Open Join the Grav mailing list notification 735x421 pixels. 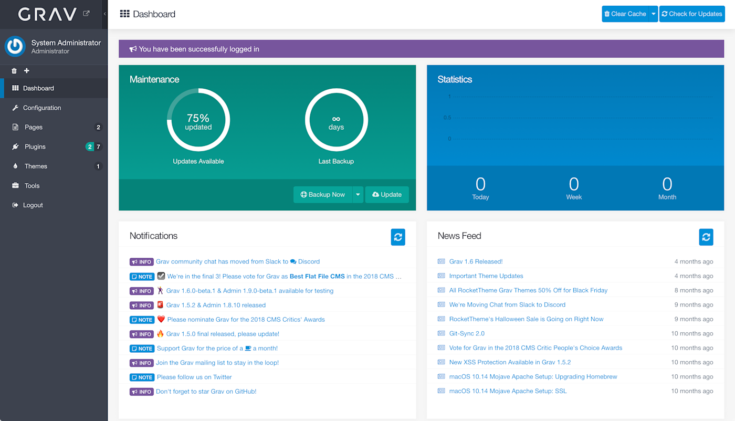tap(217, 363)
